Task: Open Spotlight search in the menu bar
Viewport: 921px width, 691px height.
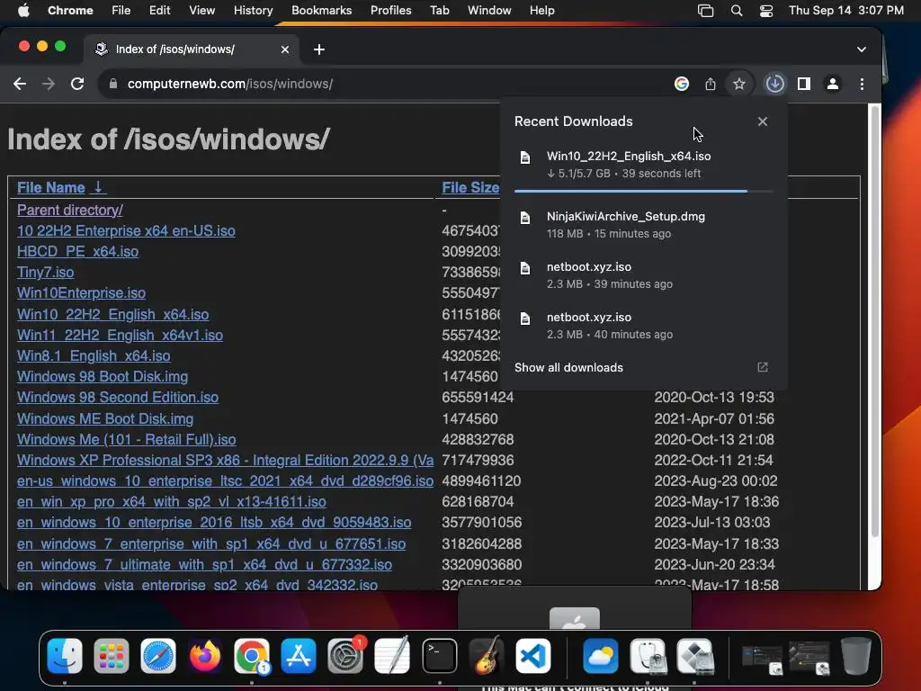Action: pos(736,11)
